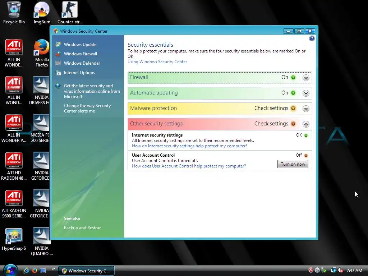Select the HyperSnap 6 desktop icon
Viewport: 368px width, 276px height.
click(x=14, y=239)
